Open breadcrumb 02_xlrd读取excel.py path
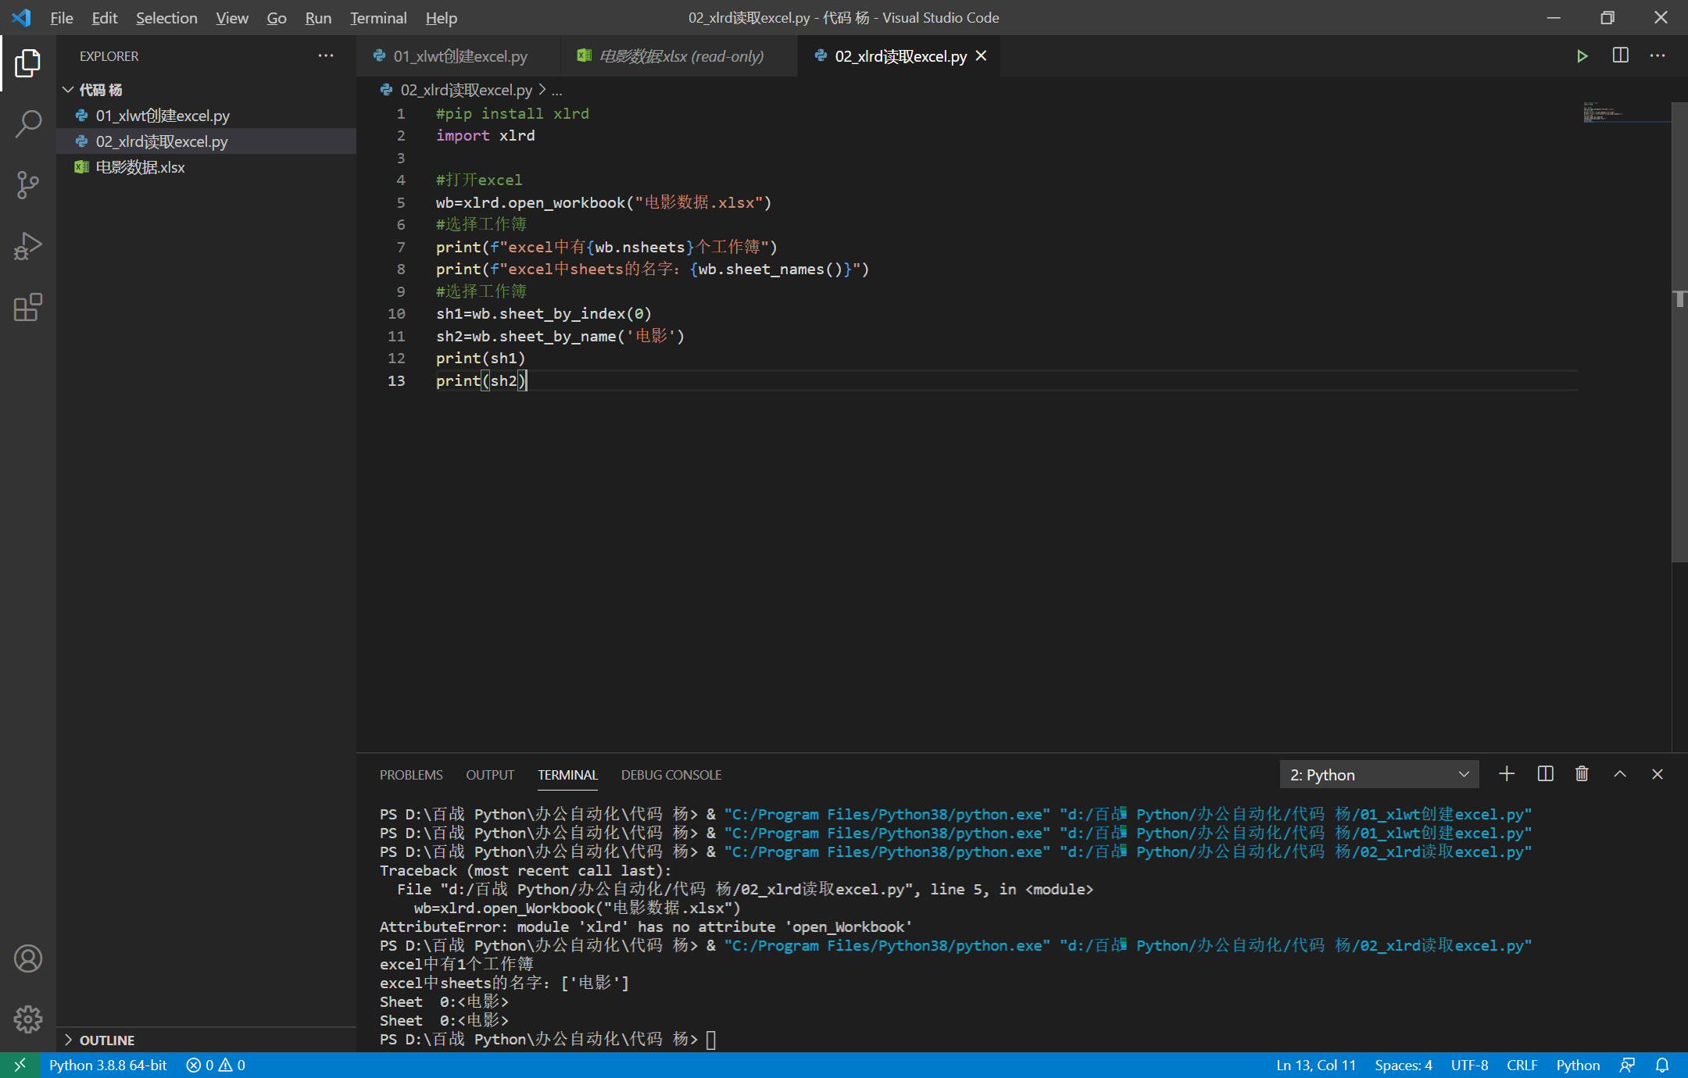The image size is (1688, 1078). pyautogui.click(x=466, y=90)
